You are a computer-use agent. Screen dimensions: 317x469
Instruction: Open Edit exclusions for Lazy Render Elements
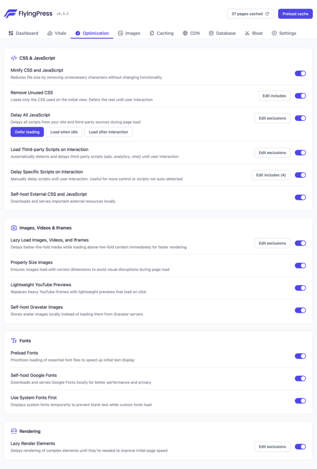click(x=272, y=447)
